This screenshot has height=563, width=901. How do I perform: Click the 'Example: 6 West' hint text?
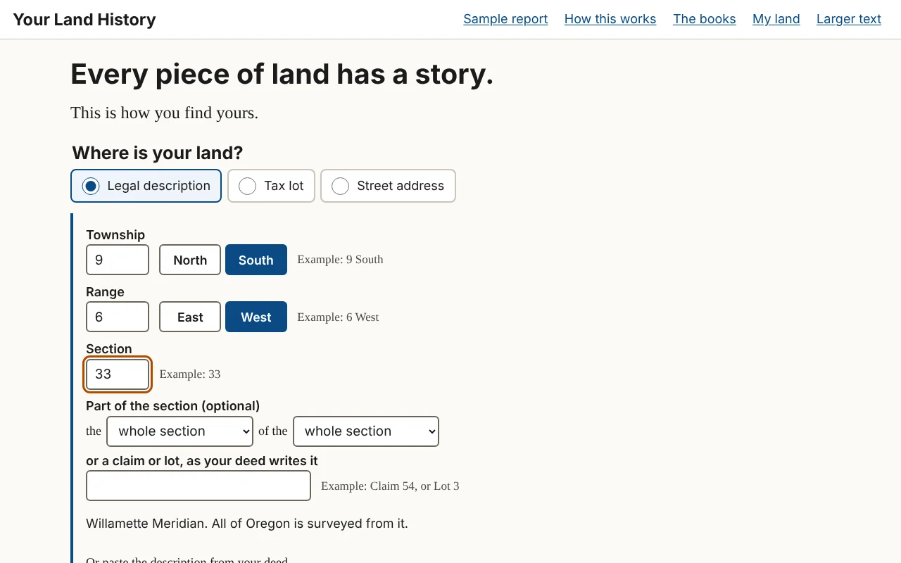(x=338, y=317)
